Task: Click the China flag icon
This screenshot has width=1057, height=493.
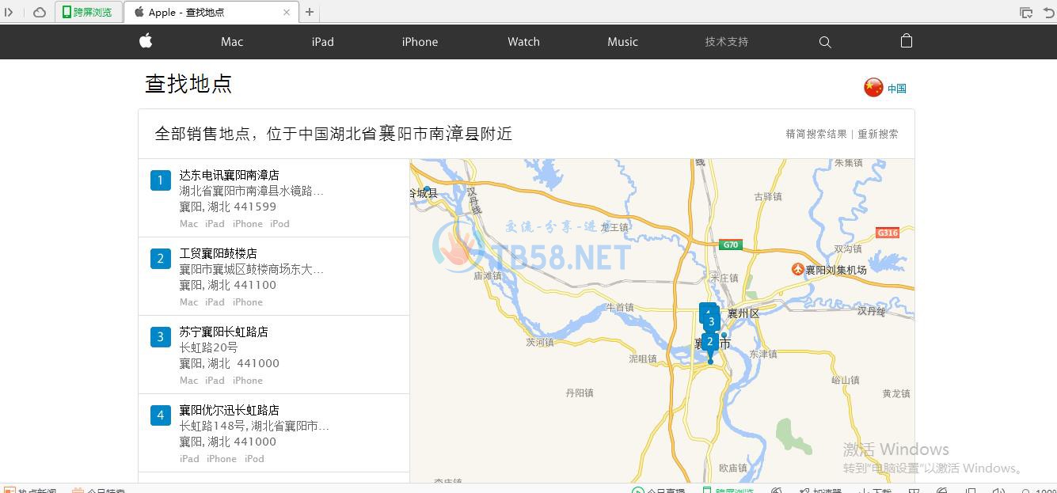Action: point(873,88)
